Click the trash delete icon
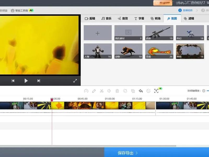This screenshot has height=157, width=209. click(117, 91)
